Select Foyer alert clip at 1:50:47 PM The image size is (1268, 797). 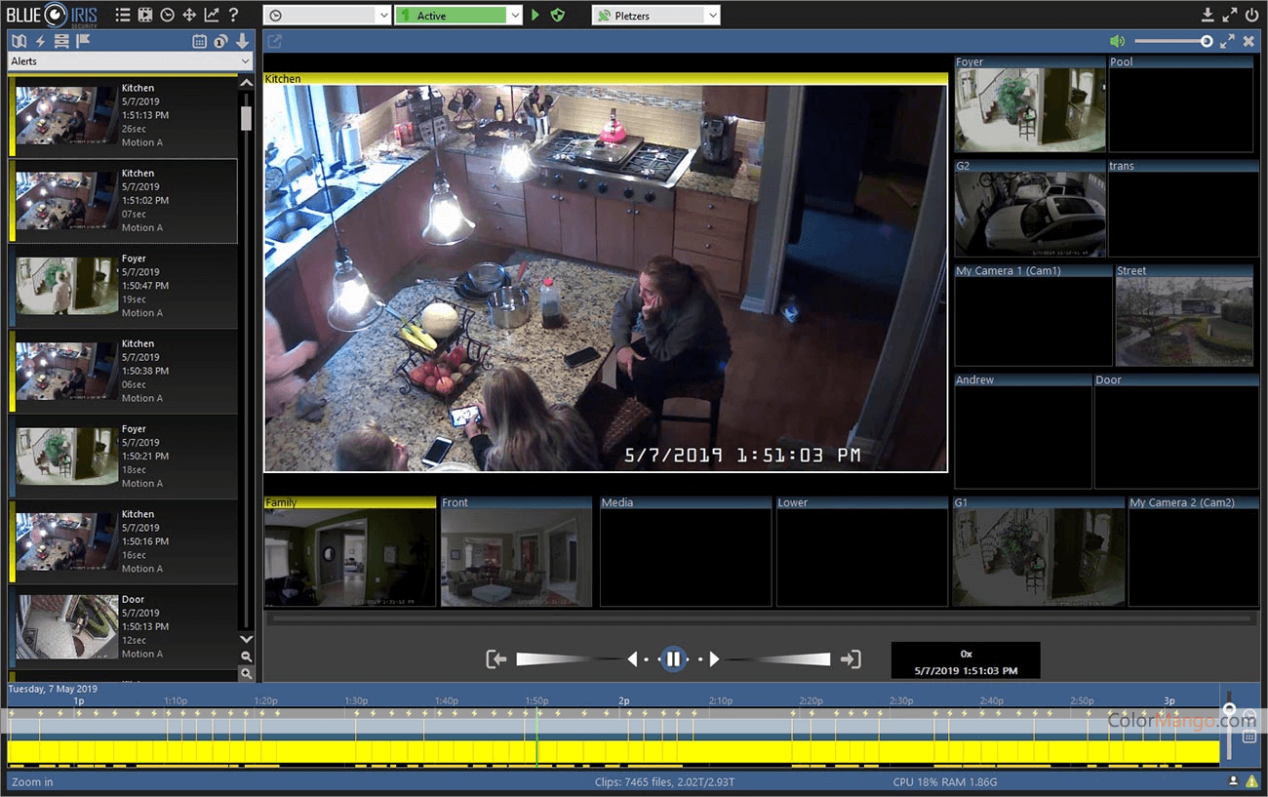point(123,286)
